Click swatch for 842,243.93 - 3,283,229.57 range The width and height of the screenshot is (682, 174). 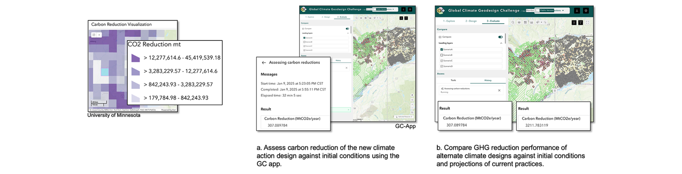tap(136, 85)
